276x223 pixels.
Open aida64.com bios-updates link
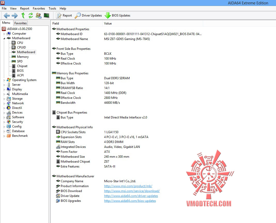[130, 201]
